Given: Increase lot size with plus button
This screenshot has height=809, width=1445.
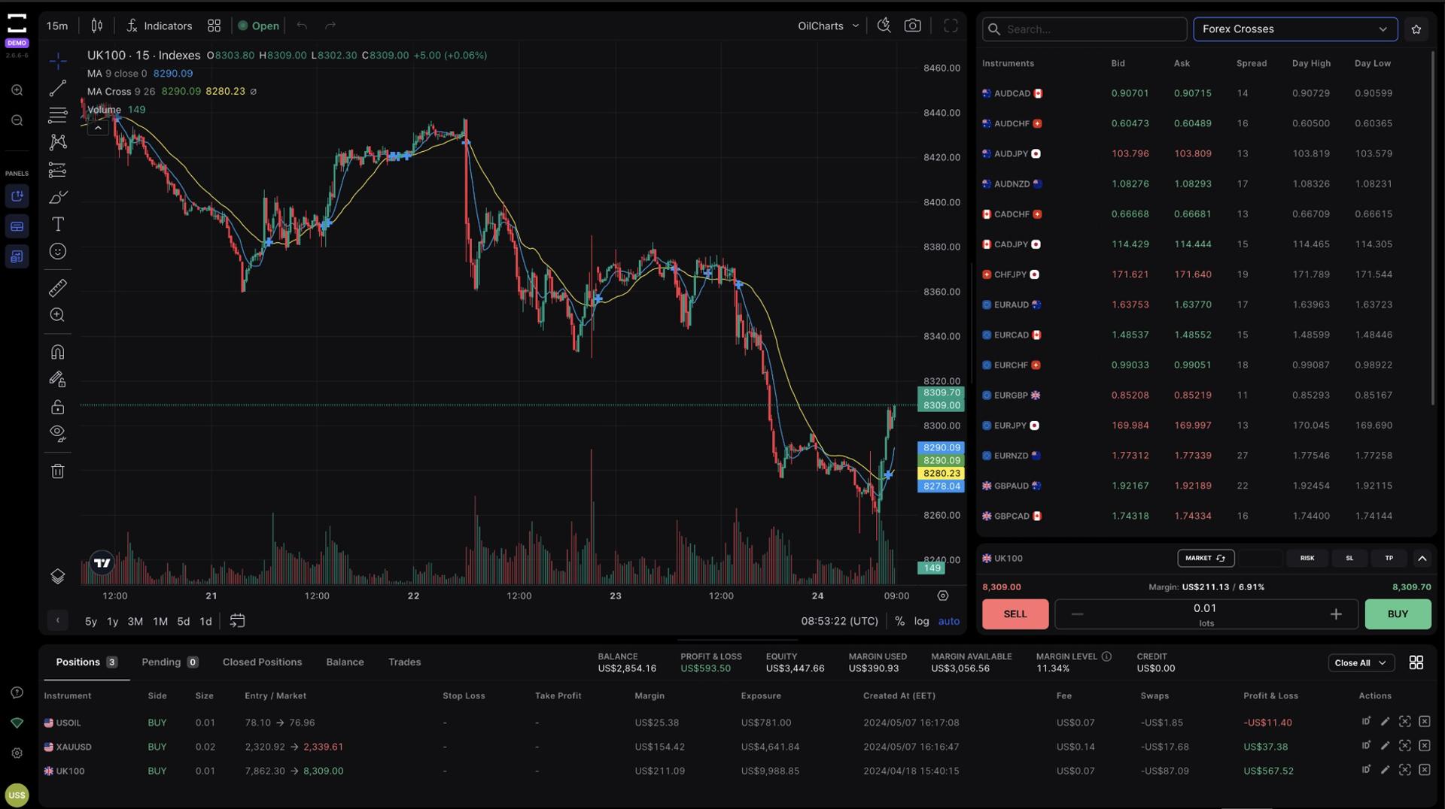Looking at the screenshot, I should tap(1335, 614).
